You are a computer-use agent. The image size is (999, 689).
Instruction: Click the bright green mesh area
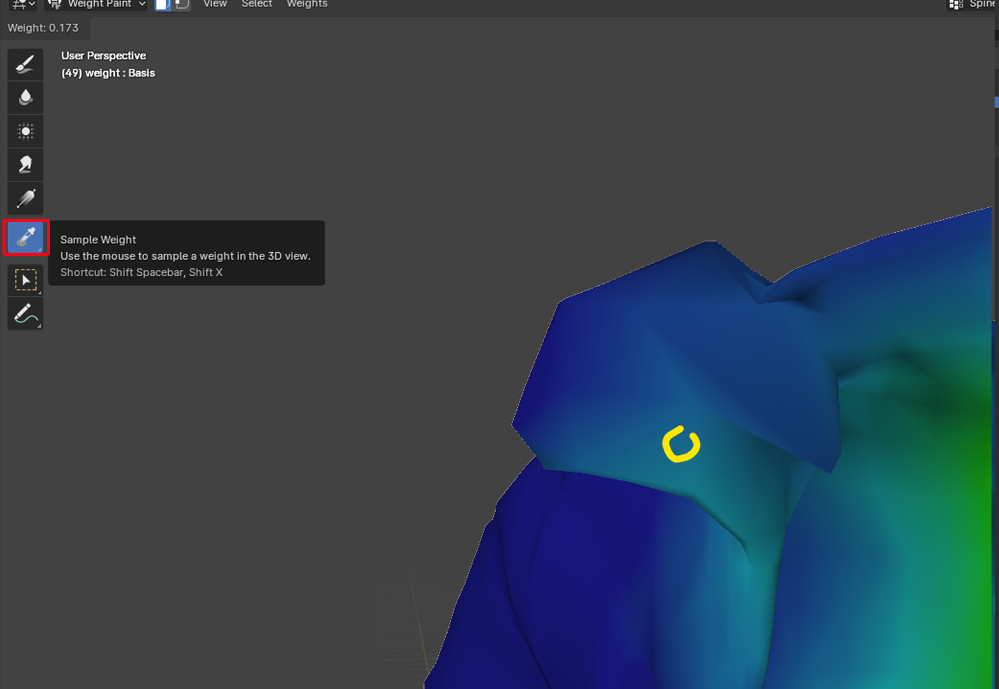[980, 499]
